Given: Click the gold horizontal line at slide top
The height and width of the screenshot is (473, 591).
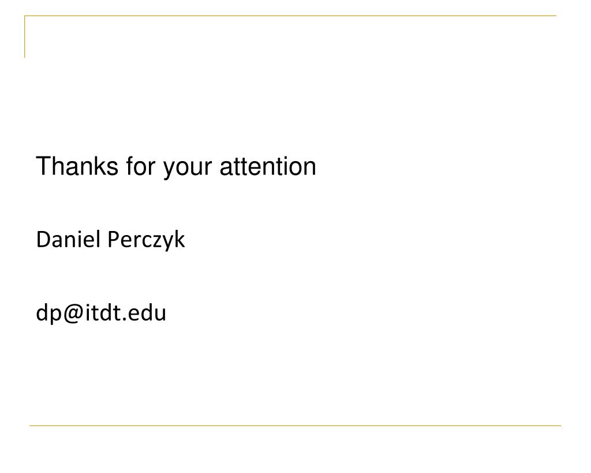Looking at the screenshot, I should 291,16.
